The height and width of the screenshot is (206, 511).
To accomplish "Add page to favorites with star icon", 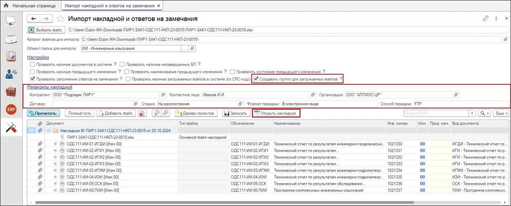I will pos(60,19).
